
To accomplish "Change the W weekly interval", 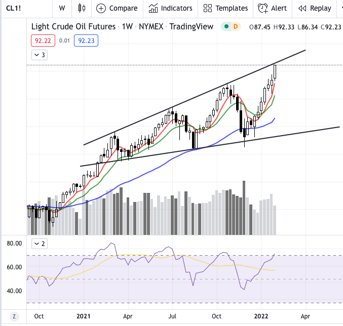I will 62,8.
